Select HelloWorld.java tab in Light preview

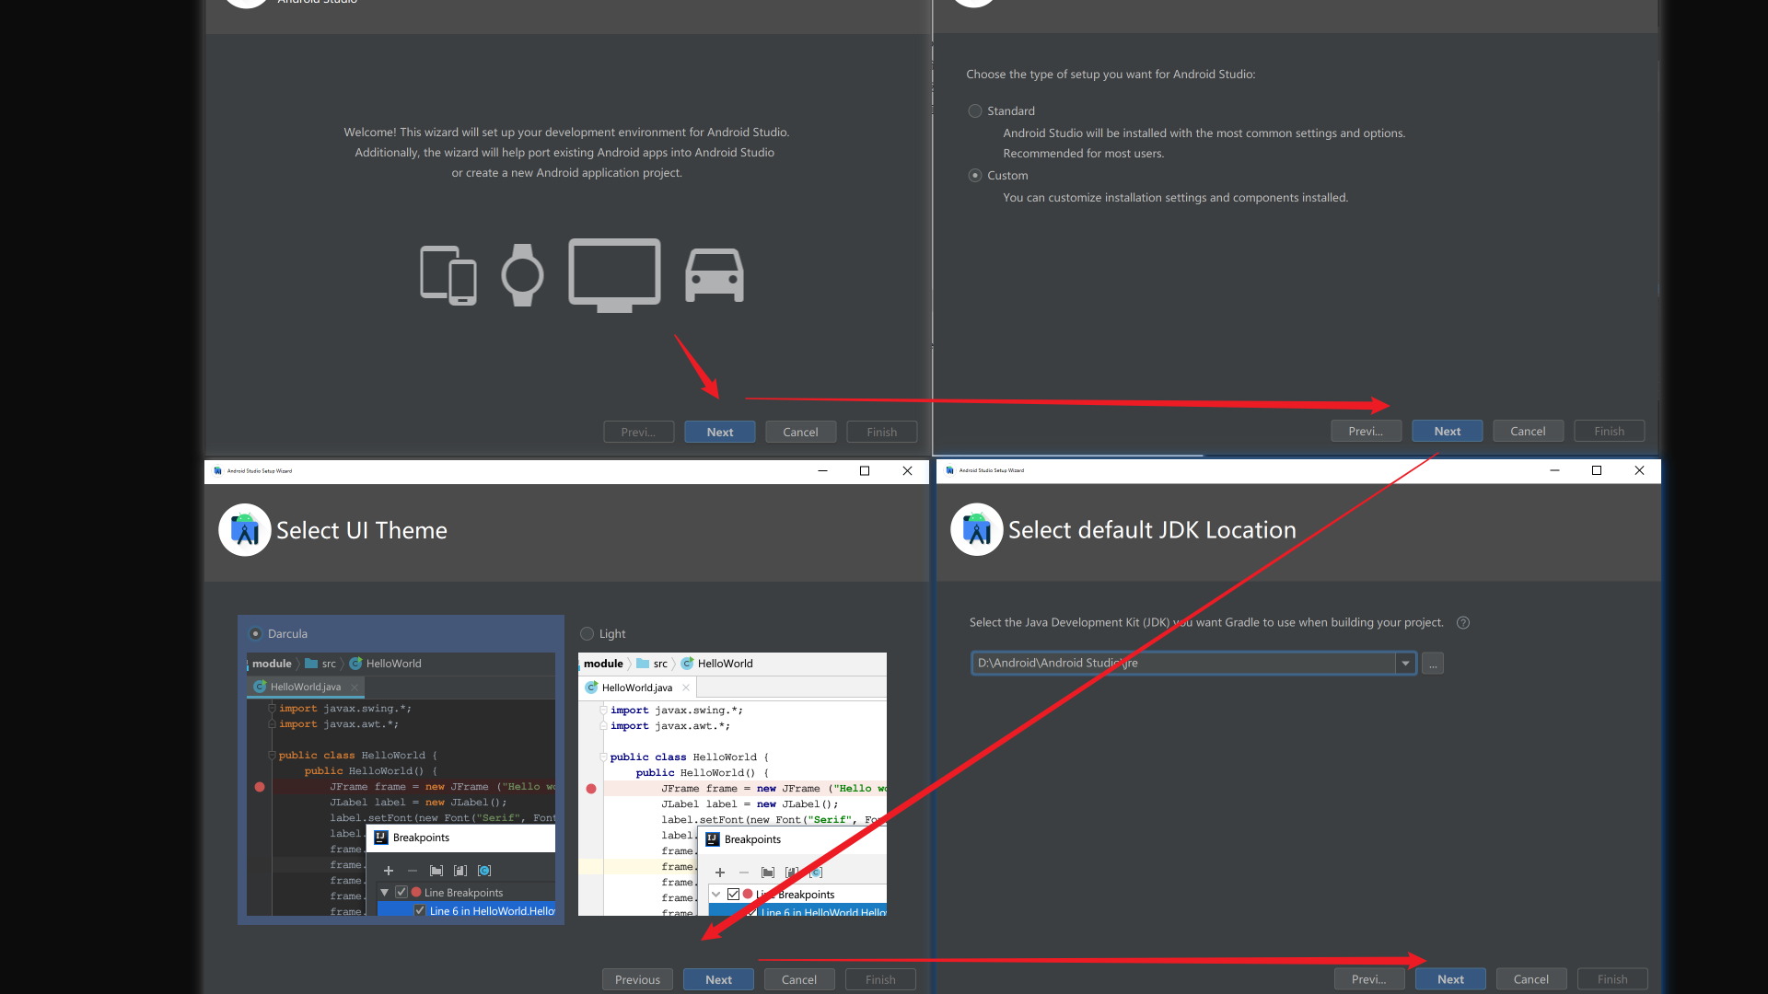point(636,688)
